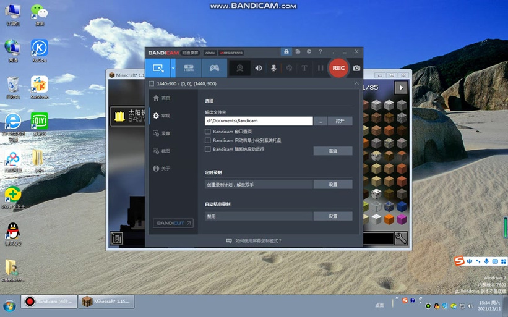Click the Sogou S logo on floating bar
Image resolution: width=508 pixels, height=317 pixels.
pyautogui.click(x=459, y=261)
